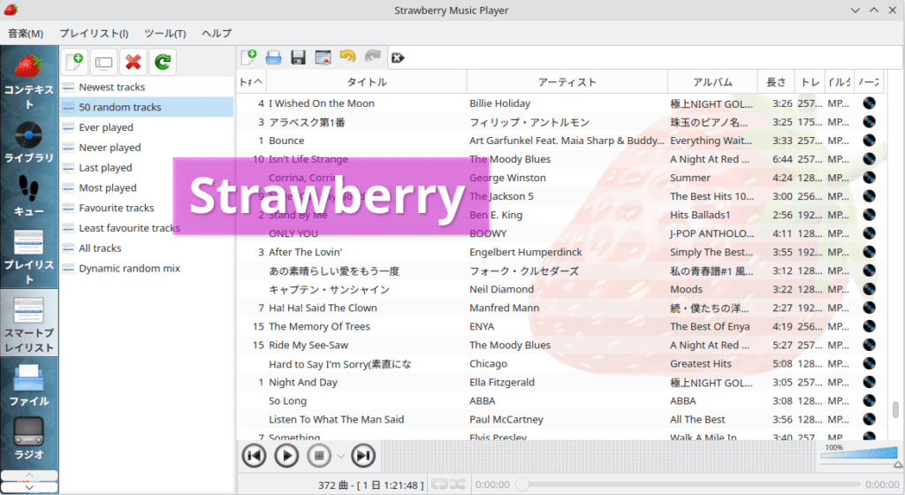The width and height of the screenshot is (905, 495).
Task: Delete smart playlist with red X icon
Action: click(x=133, y=62)
